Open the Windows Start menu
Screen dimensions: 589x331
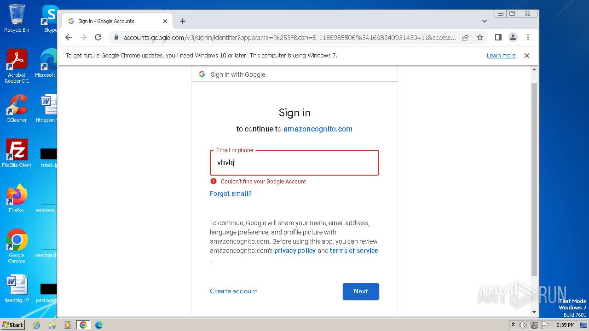(12, 325)
